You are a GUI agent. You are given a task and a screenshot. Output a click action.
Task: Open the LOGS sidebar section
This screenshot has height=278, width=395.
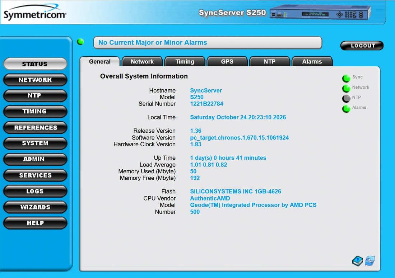coord(35,191)
